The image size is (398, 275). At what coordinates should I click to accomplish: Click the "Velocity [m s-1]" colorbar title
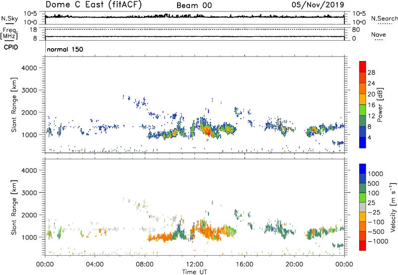click(393, 207)
